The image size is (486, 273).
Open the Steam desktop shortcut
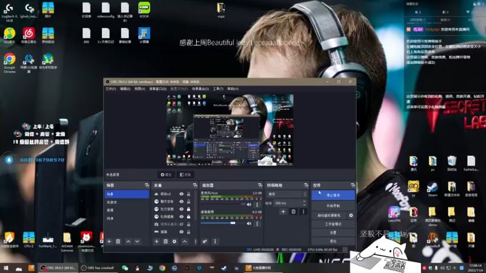[x=433, y=189]
